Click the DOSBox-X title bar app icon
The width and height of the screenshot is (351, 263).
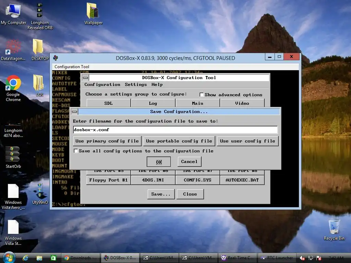(56, 58)
